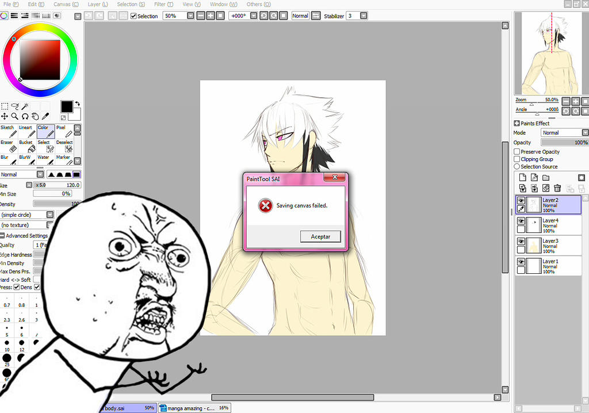Swap foreground and background colors
589x413 pixels.
(x=78, y=104)
